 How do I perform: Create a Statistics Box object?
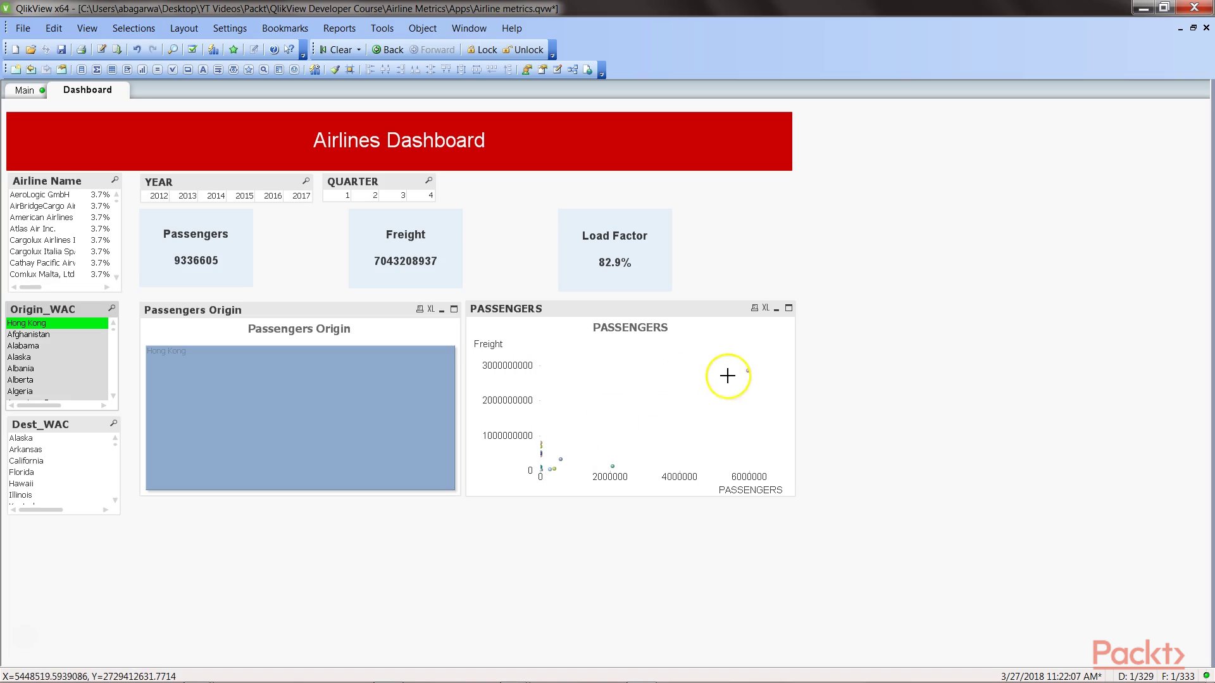click(97, 70)
